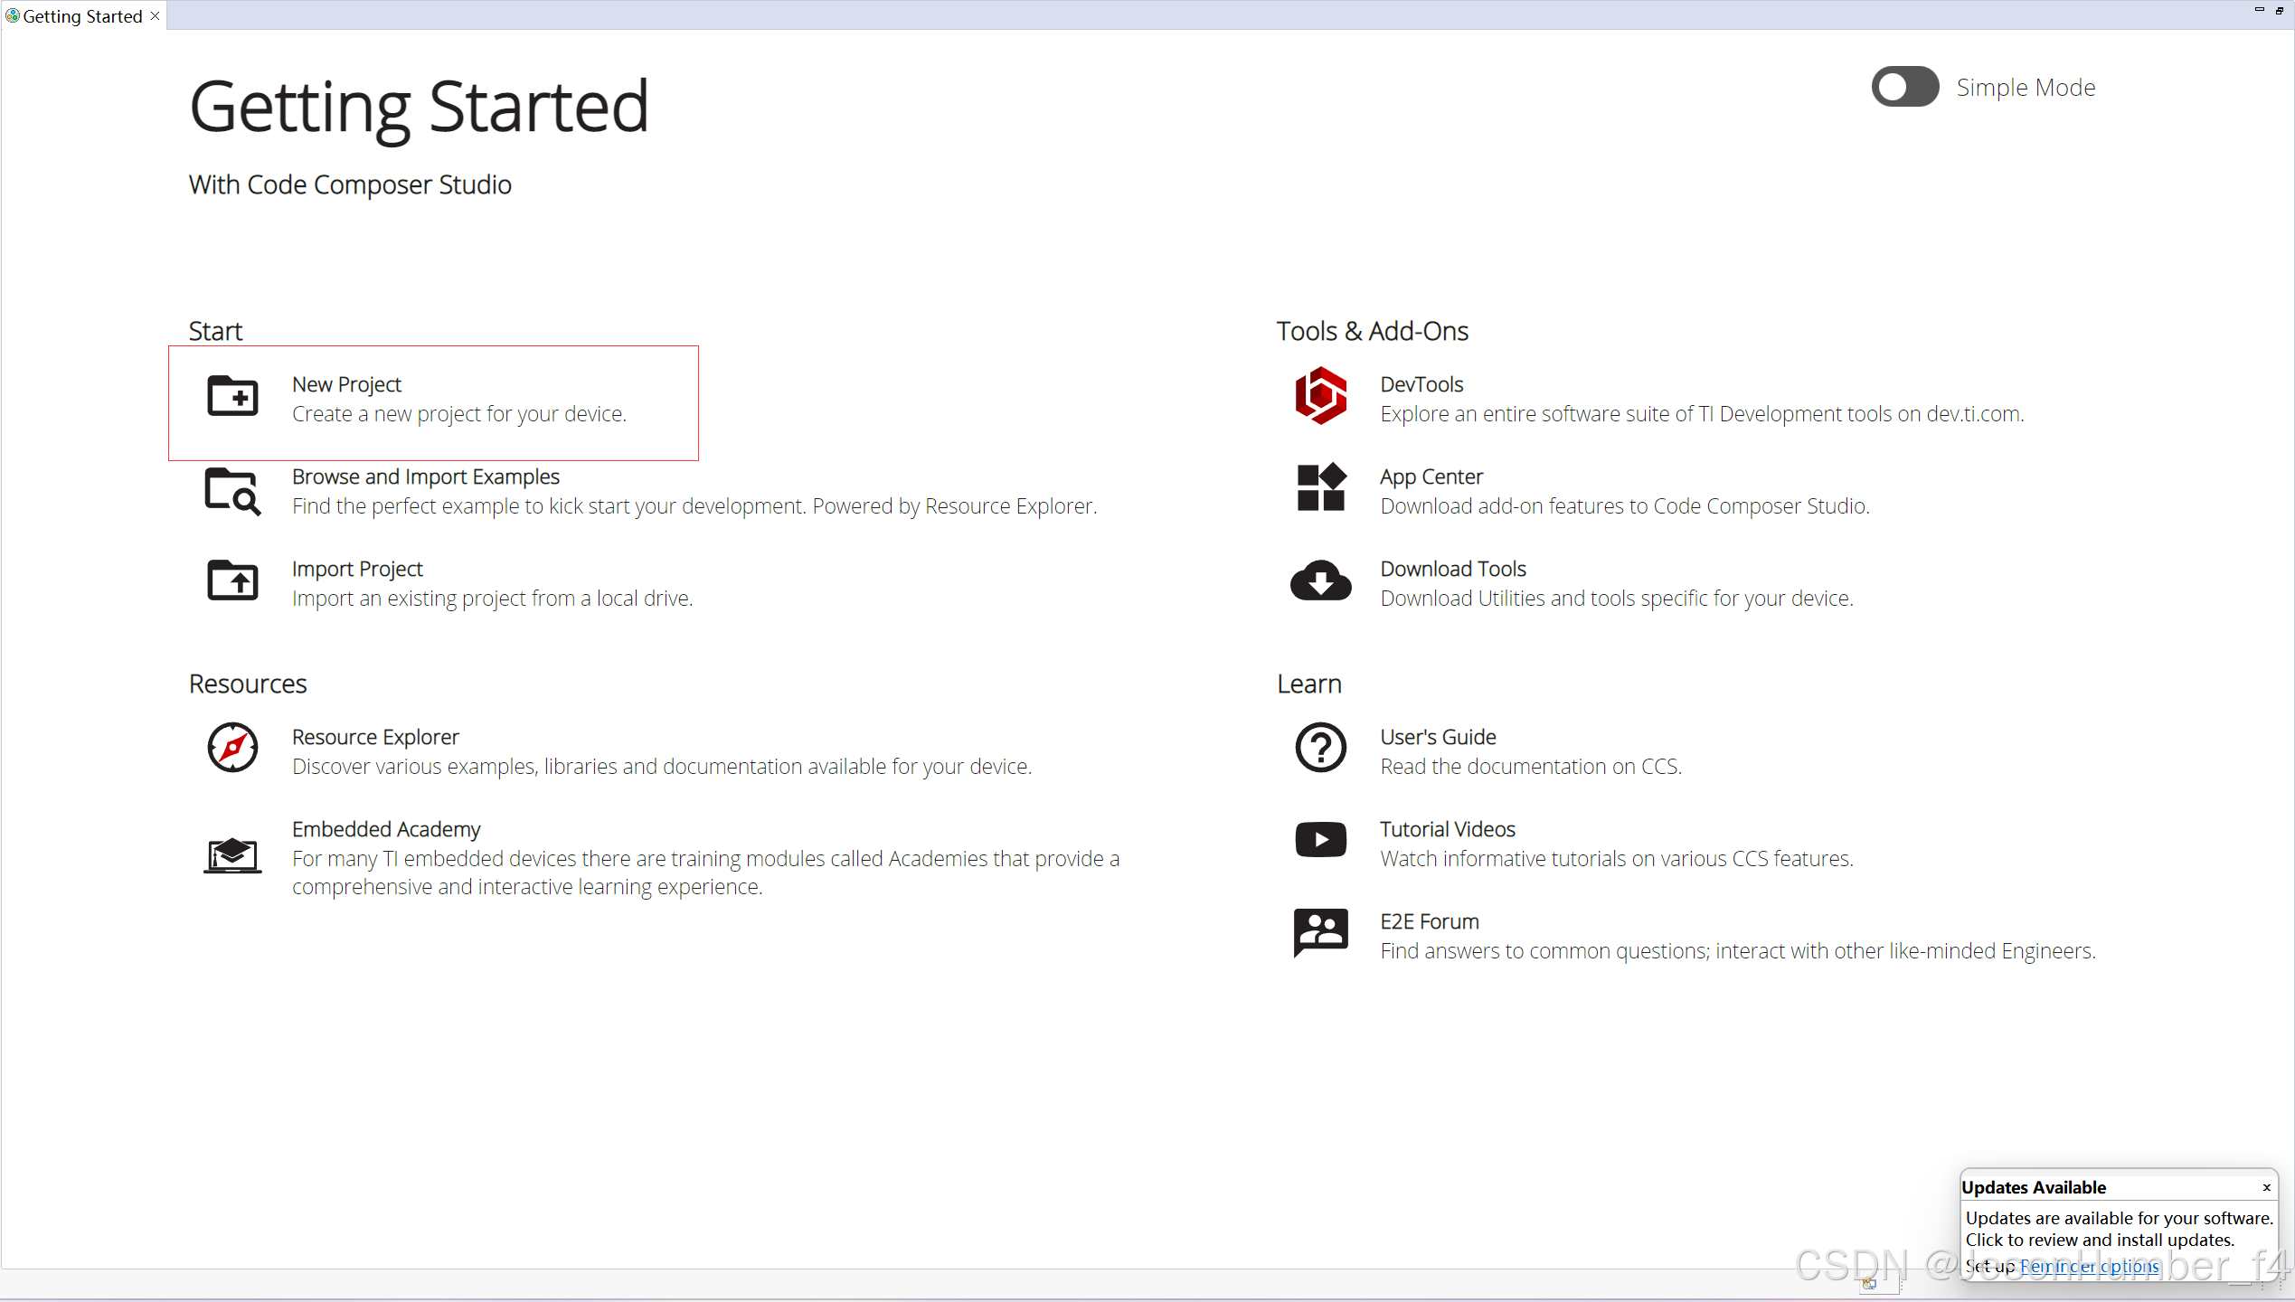
Task: Click the Reminder options link
Action: click(x=2089, y=1266)
